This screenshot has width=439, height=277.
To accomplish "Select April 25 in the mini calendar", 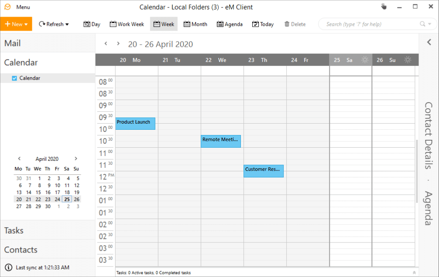I will (x=67, y=199).
